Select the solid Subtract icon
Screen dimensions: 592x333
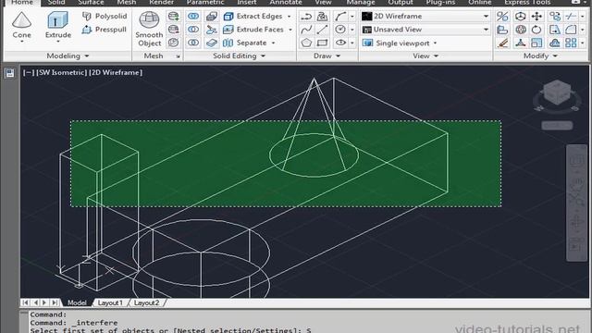(x=193, y=30)
